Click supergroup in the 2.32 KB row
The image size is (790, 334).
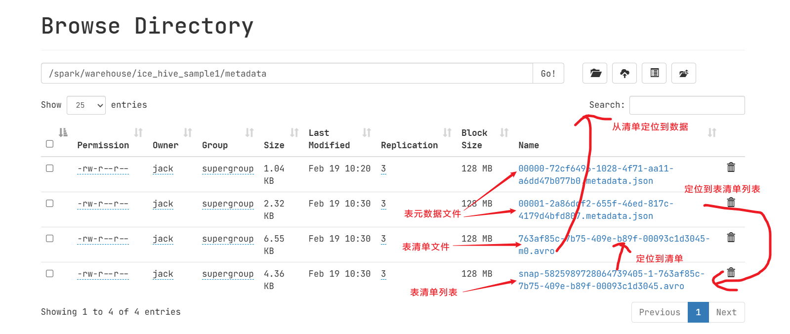point(228,204)
